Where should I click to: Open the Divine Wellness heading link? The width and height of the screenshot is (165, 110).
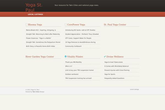tap(115, 57)
